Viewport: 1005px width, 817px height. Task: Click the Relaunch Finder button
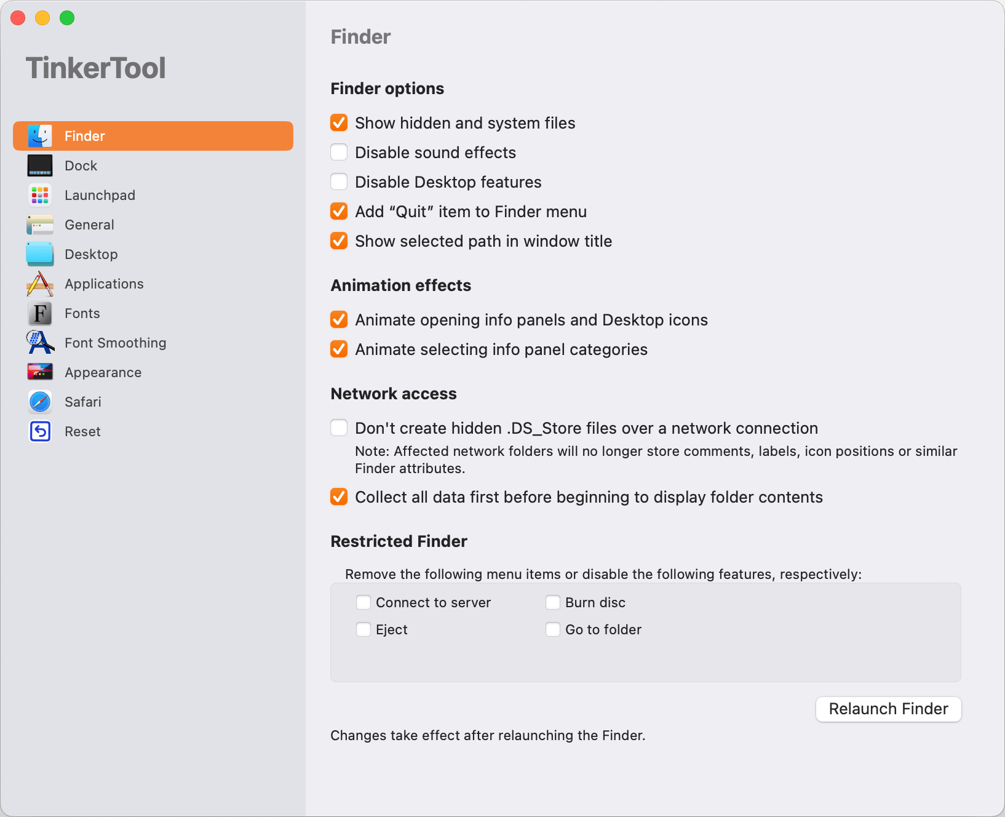[888, 709]
